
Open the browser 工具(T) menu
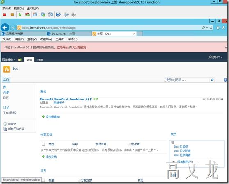click(60, 39)
